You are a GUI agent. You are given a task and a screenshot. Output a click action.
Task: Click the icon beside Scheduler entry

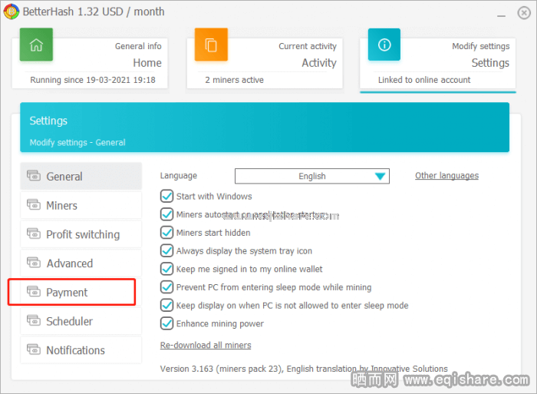34,321
